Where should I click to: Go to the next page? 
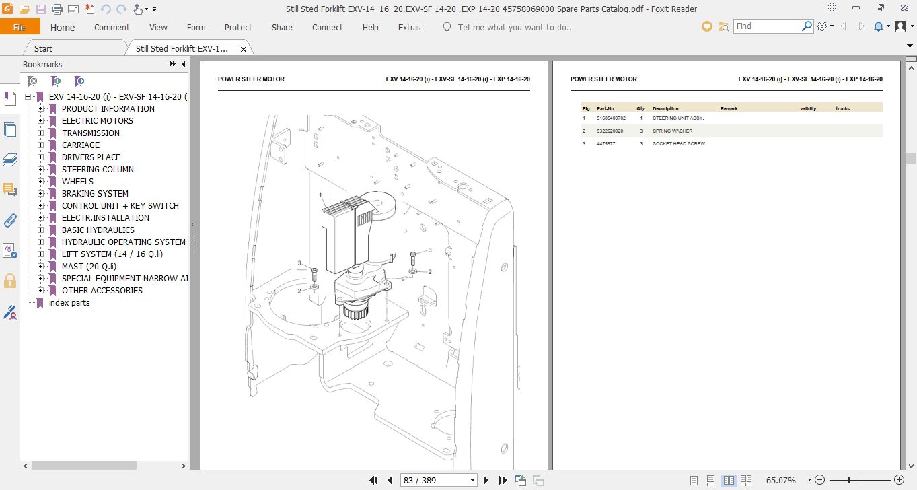tap(486, 480)
